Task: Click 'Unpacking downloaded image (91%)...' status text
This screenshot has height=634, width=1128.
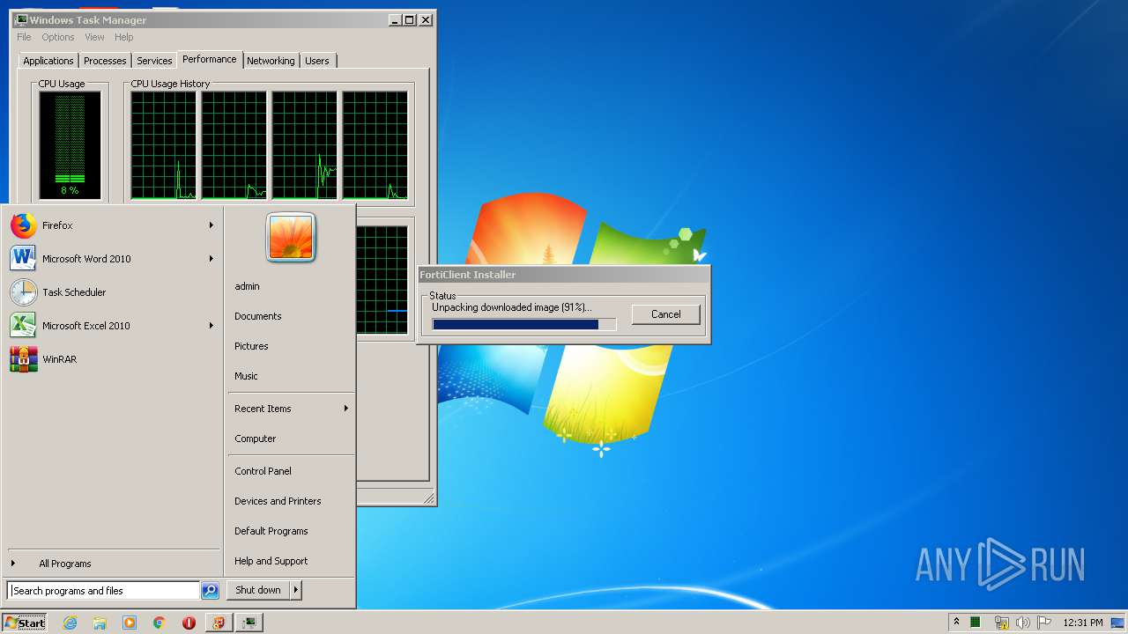Action: pos(512,307)
